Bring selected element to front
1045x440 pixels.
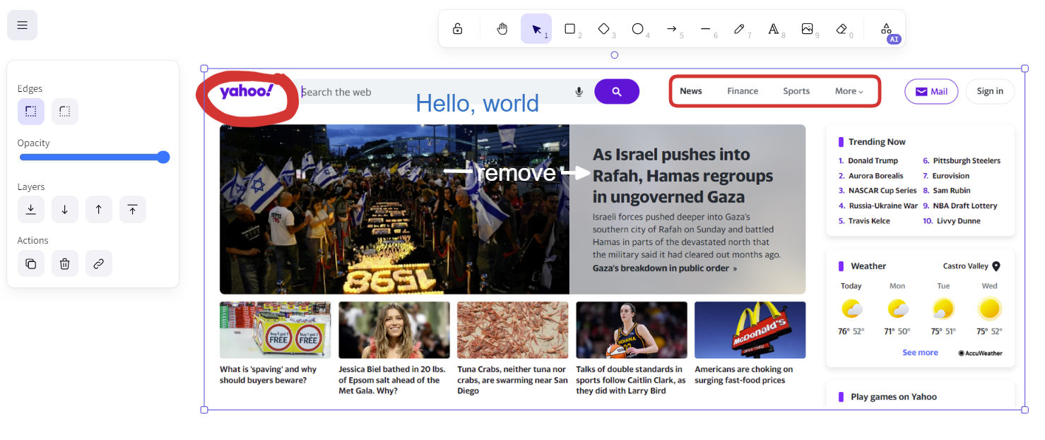133,209
